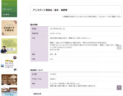Click the faded gray scroll-top arrow icon
Image resolution: width=123 pixels, height=96 pixels.
click(x=119, y=47)
